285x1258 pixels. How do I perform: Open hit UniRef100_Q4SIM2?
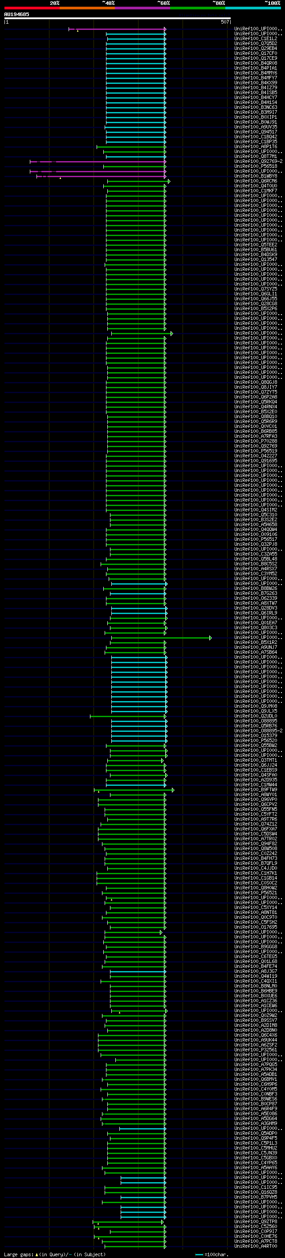click(x=256, y=510)
